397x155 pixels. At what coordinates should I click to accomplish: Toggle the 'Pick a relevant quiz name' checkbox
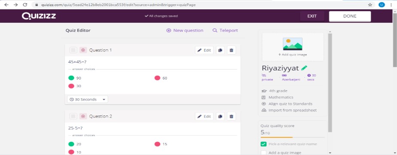click(264, 144)
